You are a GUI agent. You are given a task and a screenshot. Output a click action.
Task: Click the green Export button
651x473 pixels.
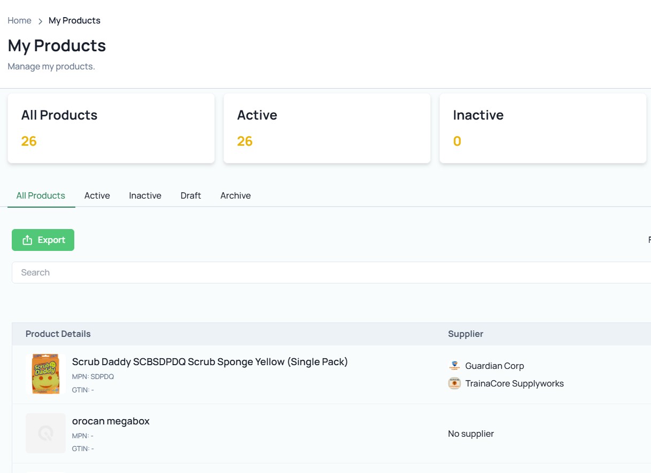tap(43, 240)
